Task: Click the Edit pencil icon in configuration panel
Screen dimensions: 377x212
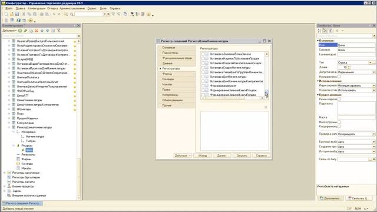Action: point(25,31)
